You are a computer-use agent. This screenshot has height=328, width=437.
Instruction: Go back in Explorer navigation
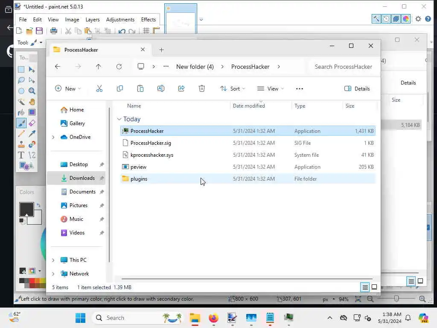[x=58, y=67]
